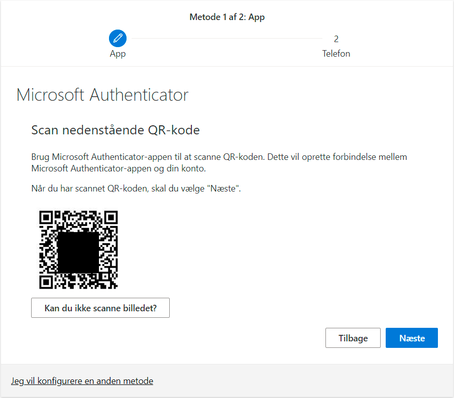Click the "Kan du ikke scanne billedet?" button
The height and width of the screenshot is (398, 454).
100,308
